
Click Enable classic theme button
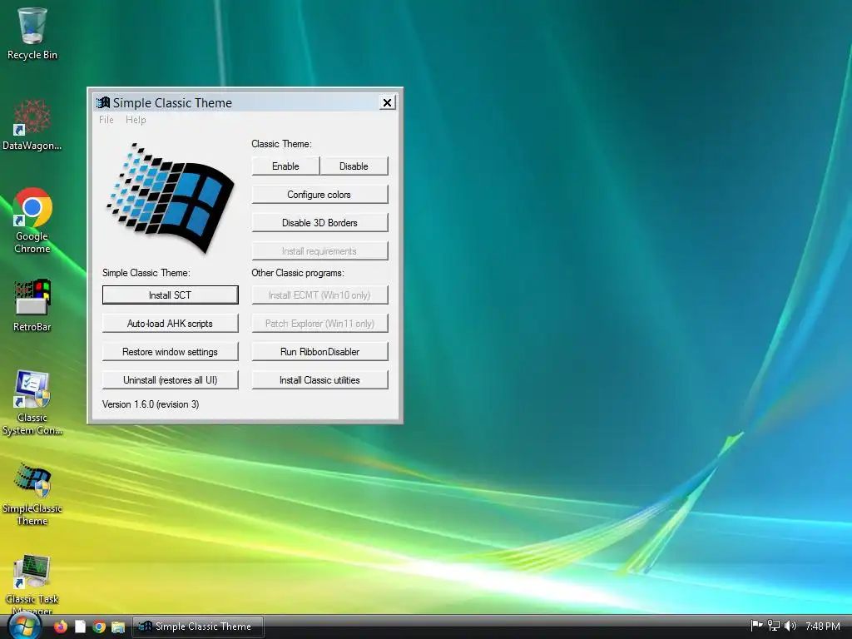point(285,166)
